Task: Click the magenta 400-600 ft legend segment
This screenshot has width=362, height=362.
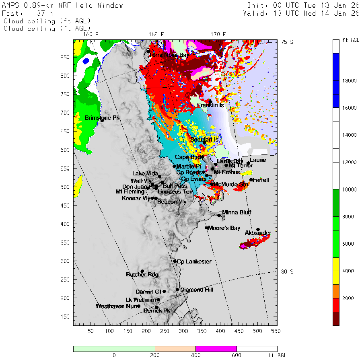Action: [216, 349]
